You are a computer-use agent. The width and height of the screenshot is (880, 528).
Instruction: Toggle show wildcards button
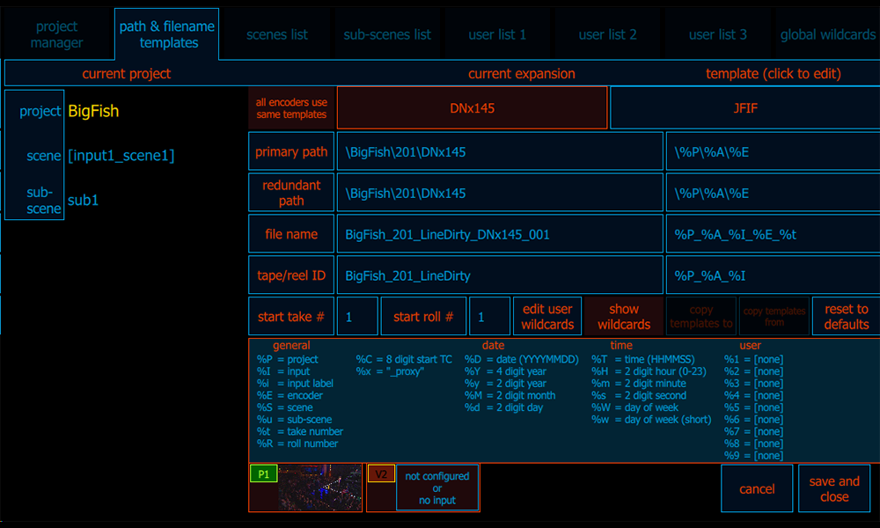(x=624, y=317)
